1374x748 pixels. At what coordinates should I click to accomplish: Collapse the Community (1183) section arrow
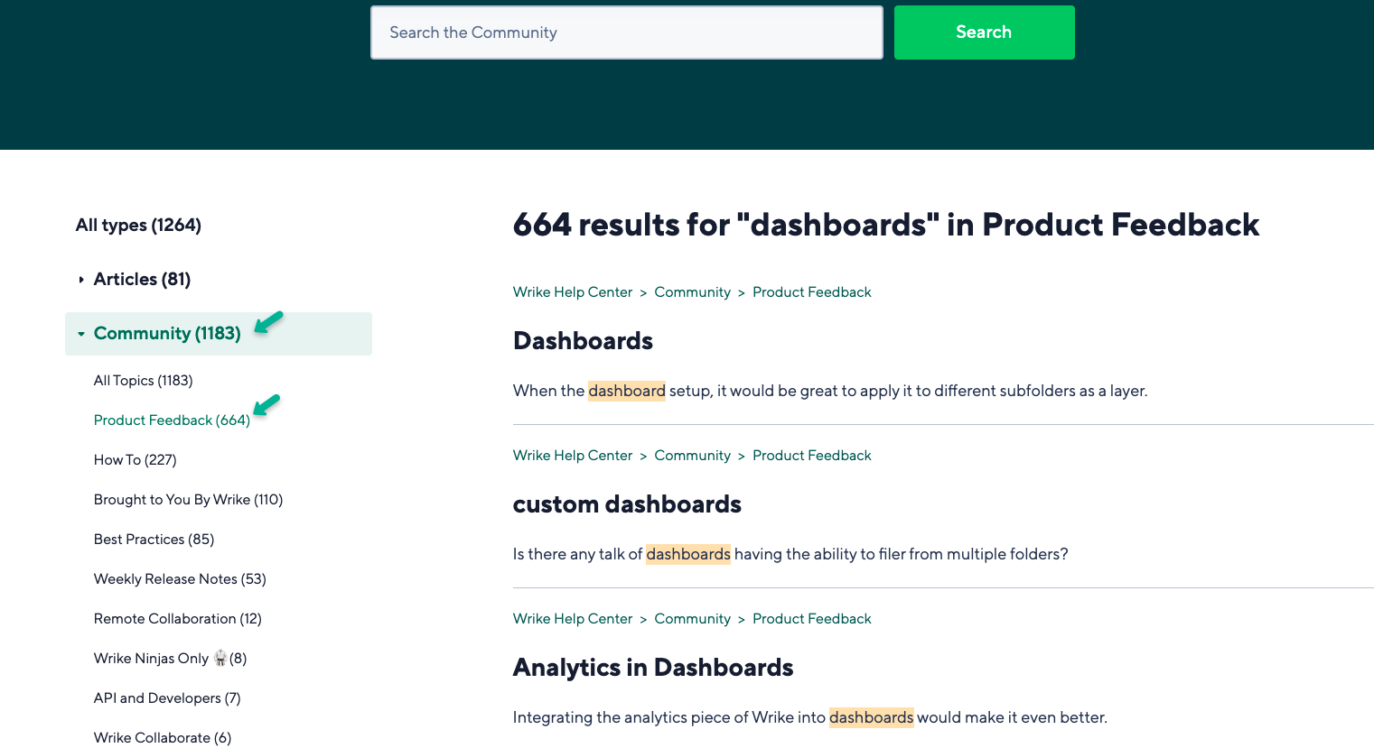click(81, 334)
